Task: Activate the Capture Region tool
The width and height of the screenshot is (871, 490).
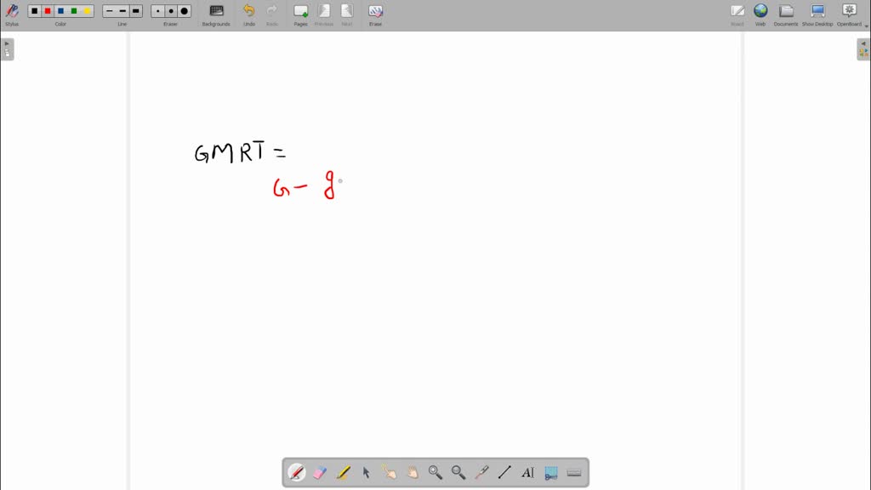Action: [x=550, y=473]
